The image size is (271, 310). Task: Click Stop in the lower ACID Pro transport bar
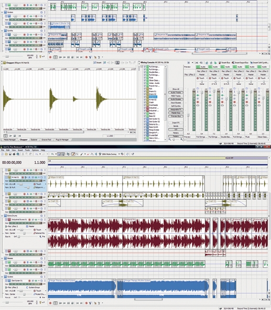(x=72, y=303)
